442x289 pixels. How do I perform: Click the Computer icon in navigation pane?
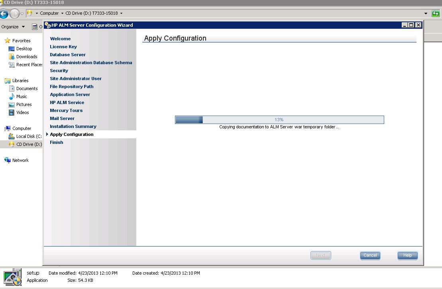(x=8, y=129)
